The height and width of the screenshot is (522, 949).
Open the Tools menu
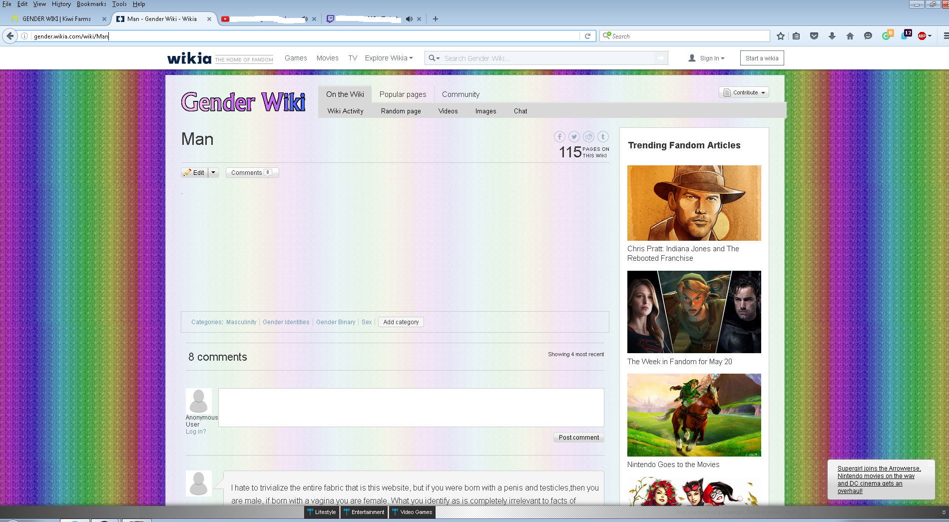point(119,4)
